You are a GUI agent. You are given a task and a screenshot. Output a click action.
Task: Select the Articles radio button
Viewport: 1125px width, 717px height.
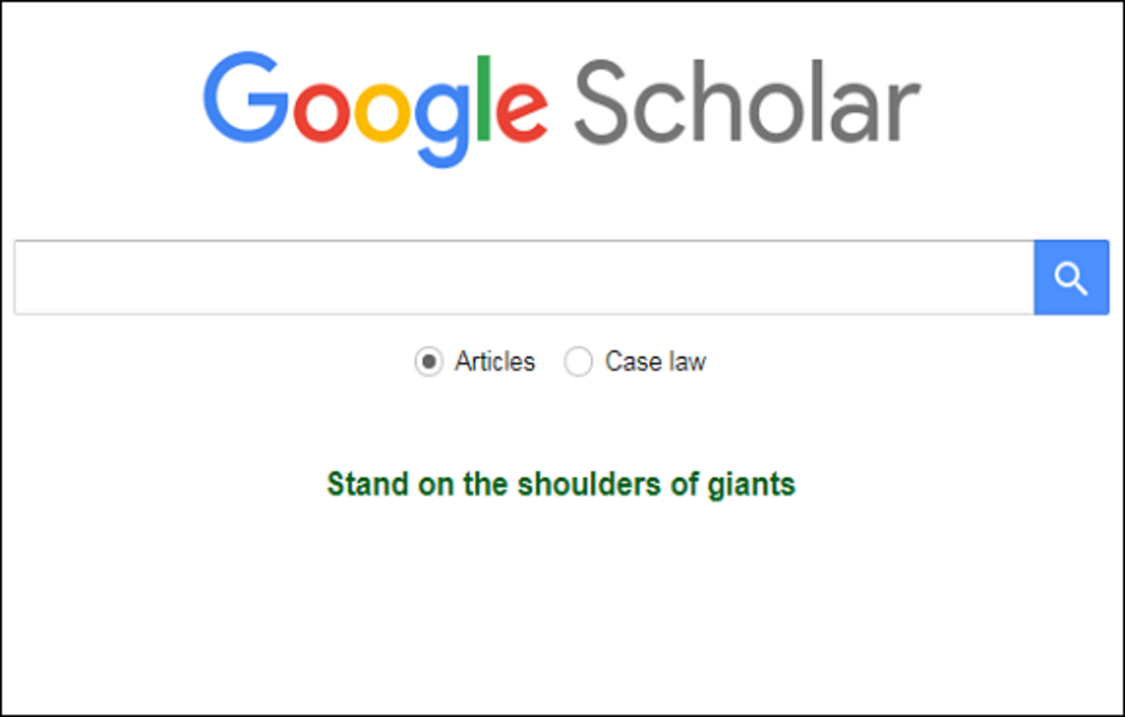[x=428, y=361]
